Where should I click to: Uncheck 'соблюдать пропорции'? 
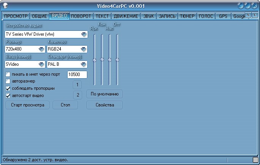click(8, 88)
